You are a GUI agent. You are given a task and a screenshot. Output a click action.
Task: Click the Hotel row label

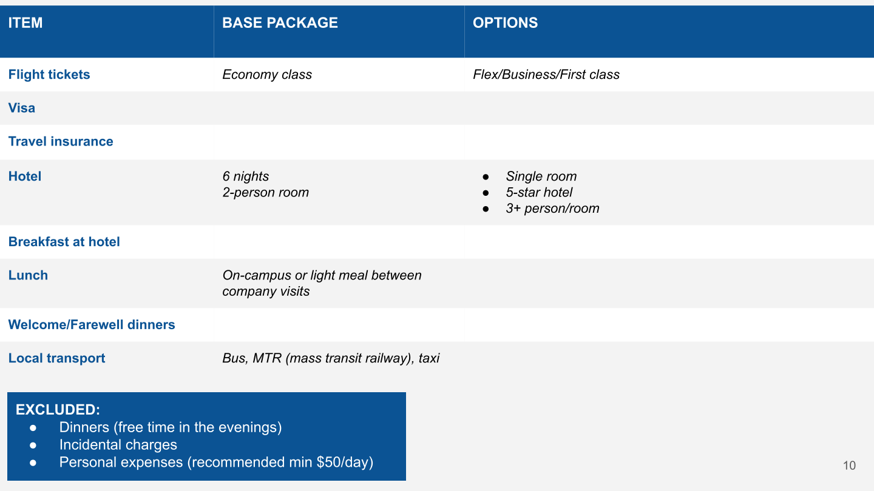[x=25, y=176]
